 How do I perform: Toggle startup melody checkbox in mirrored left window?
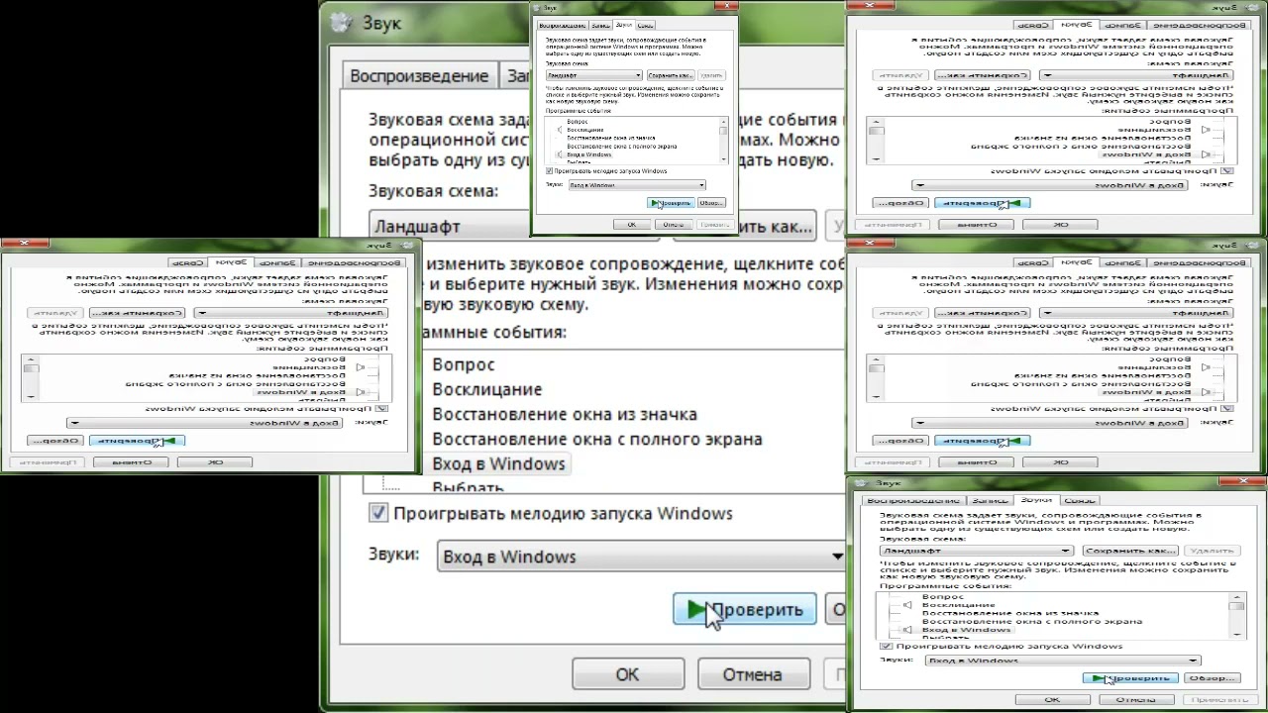pyautogui.click(x=381, y=409)
